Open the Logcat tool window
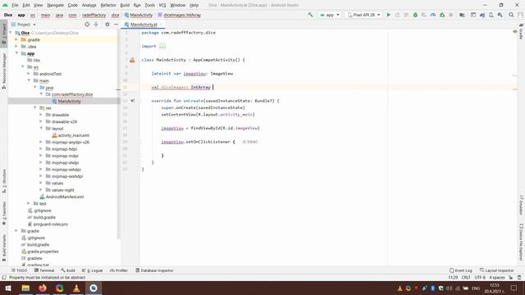525x295 pixels. 93,270
